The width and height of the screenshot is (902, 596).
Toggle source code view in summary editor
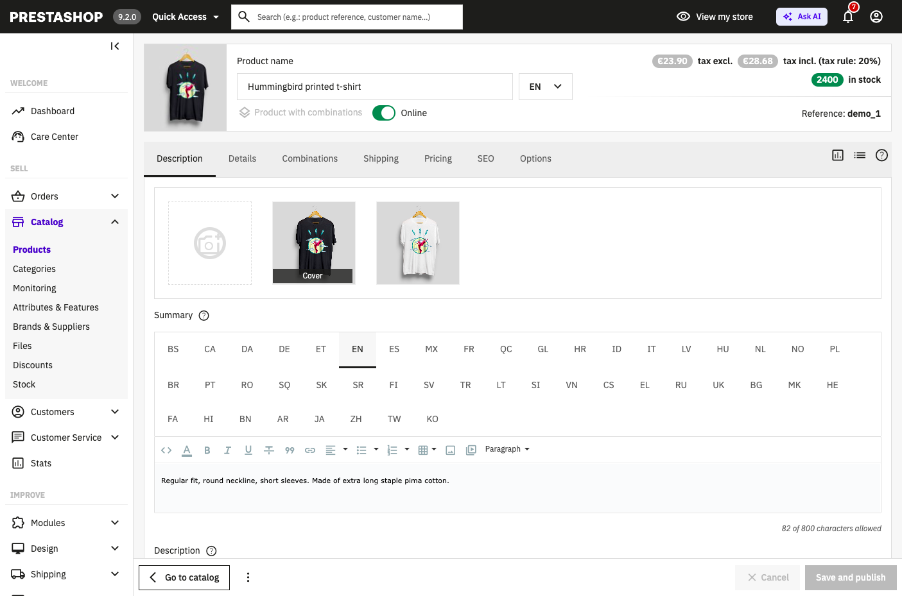click(x=166, y=450)
